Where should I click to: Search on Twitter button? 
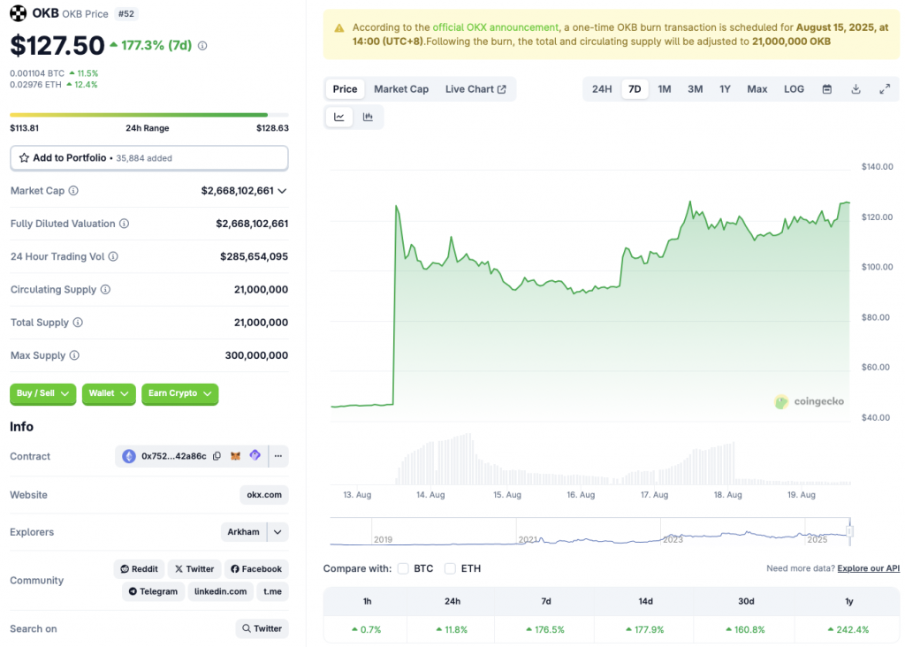[262, 628]
